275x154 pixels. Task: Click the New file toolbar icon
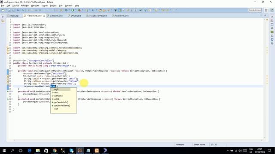(3, 10)
